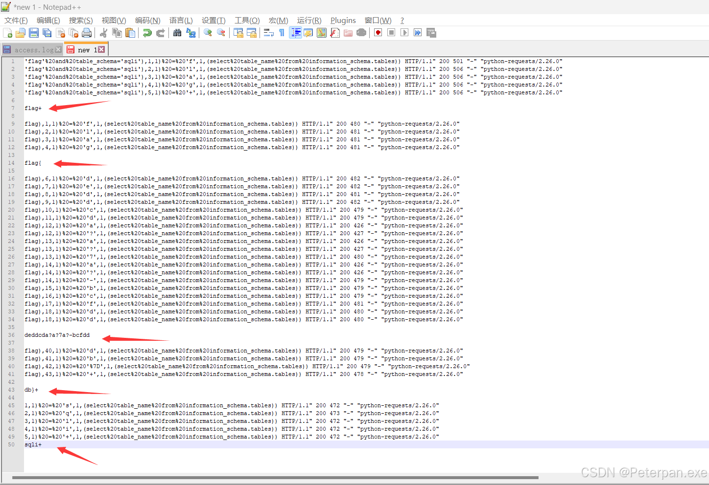
Task: Open the 搜索(S) menu
Action: [x=81, y=20]
